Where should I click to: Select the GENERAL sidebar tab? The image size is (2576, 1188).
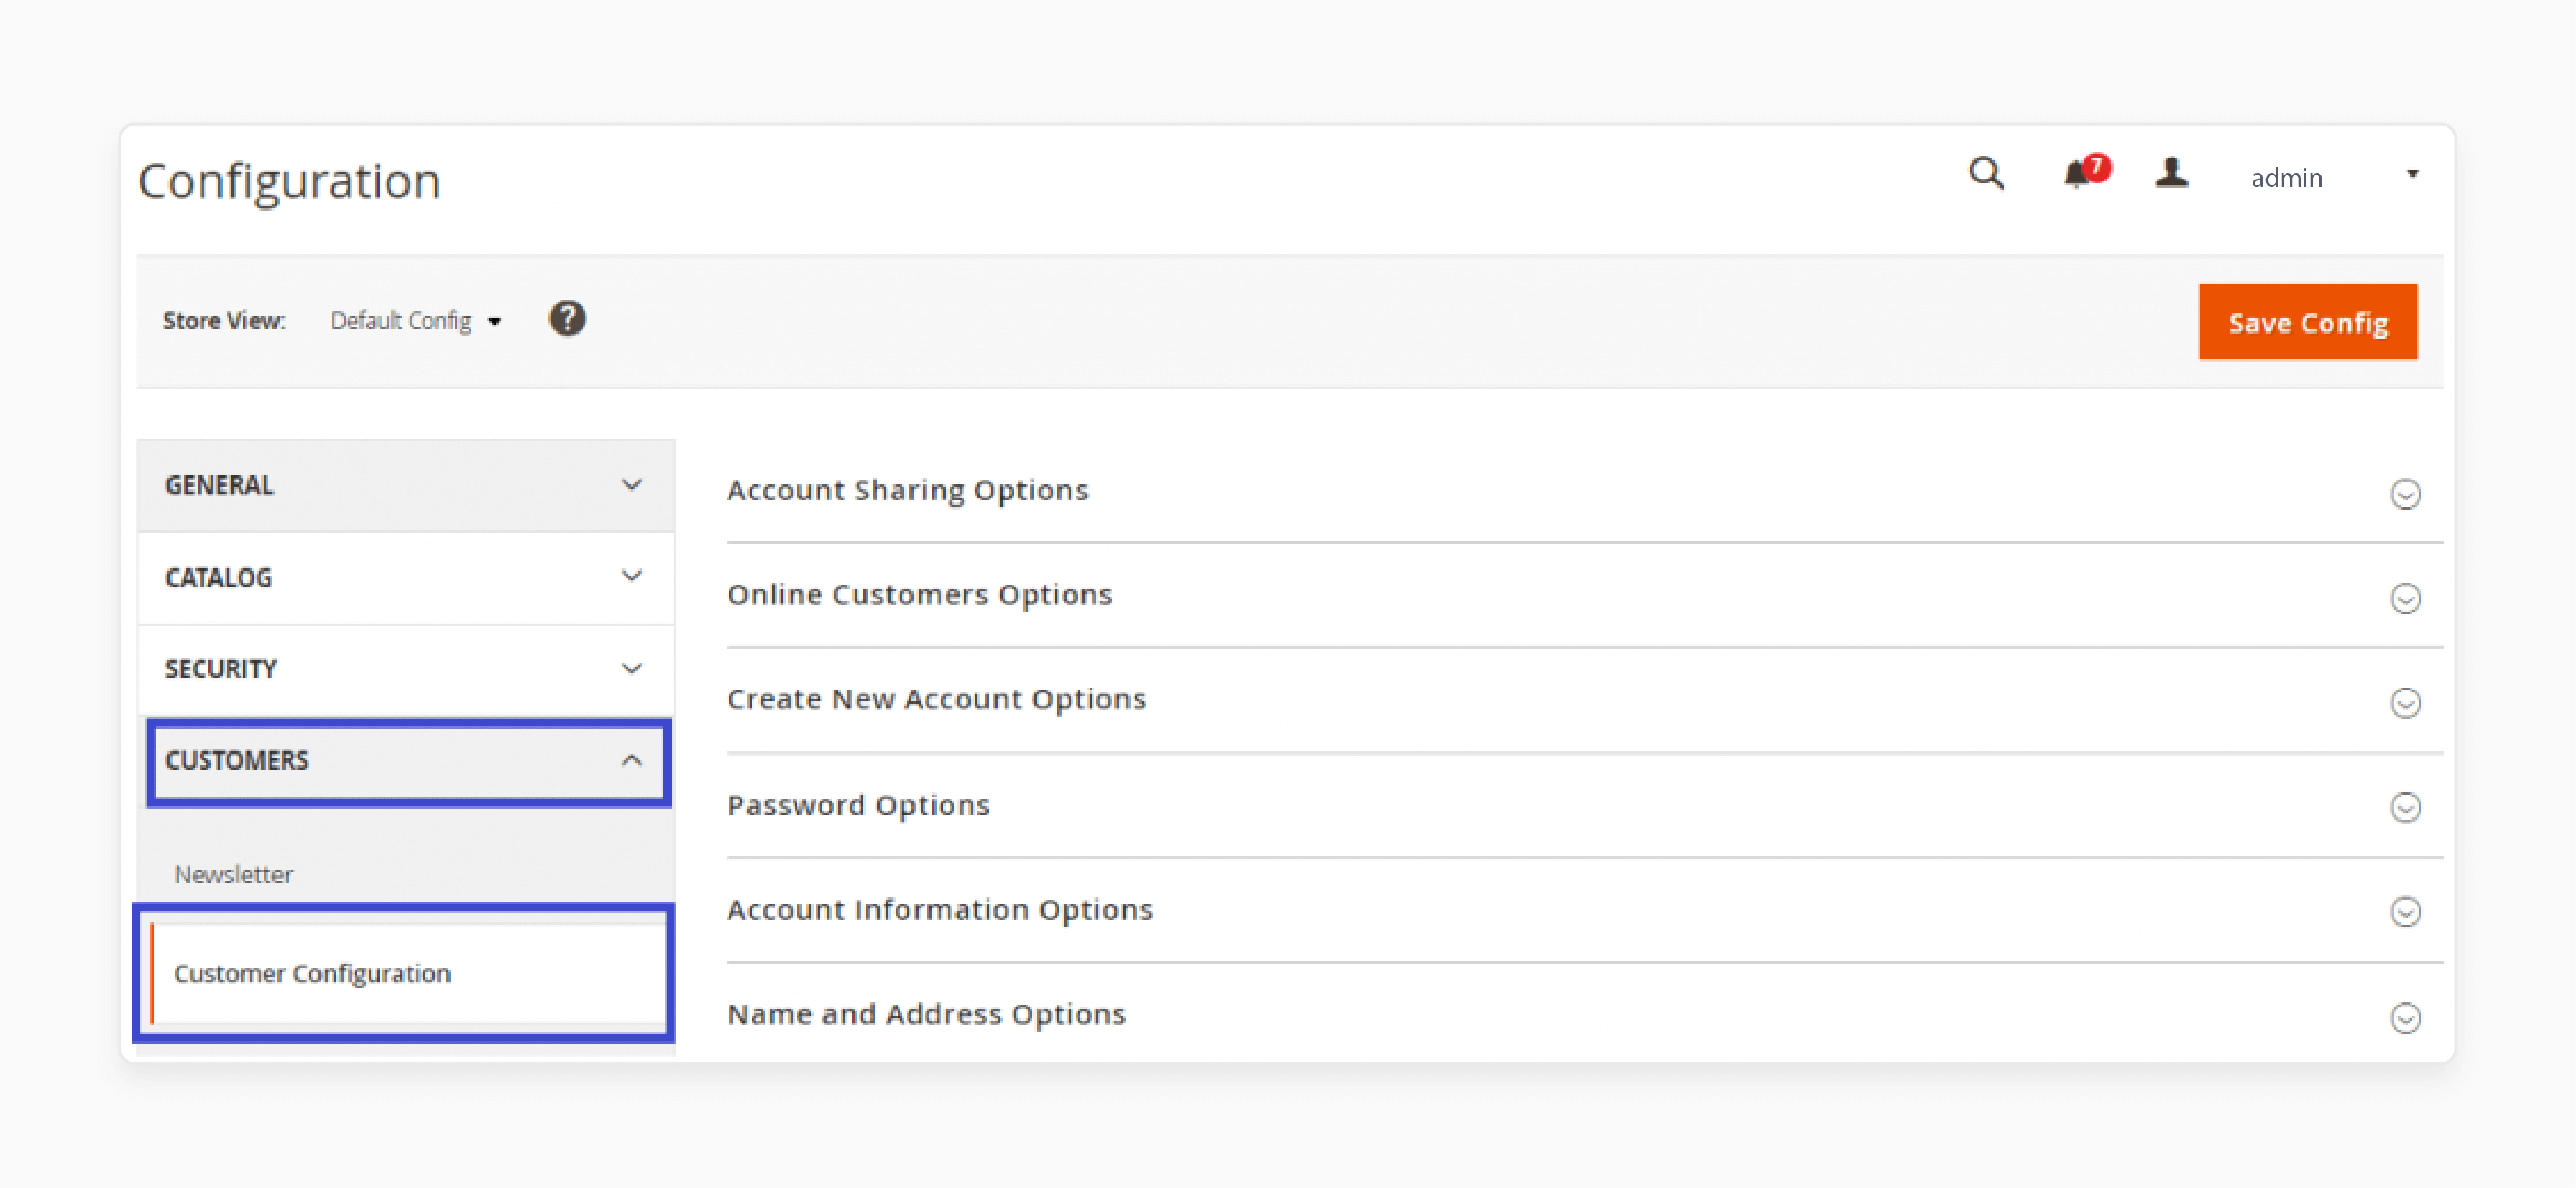[x=406, y=485]
